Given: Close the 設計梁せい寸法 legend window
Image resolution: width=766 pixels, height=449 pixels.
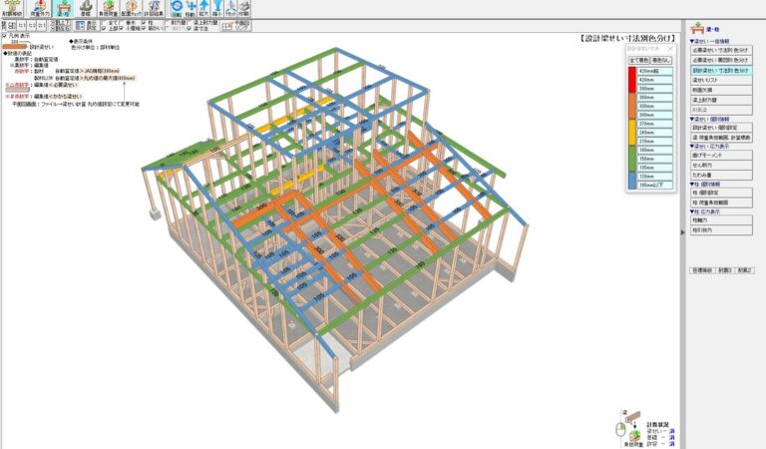Looking at the screenshot, I should (670, 48).
